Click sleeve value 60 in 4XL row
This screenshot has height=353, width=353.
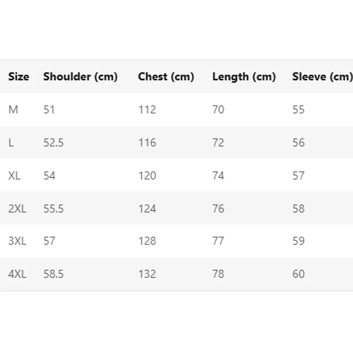(298, 274)
